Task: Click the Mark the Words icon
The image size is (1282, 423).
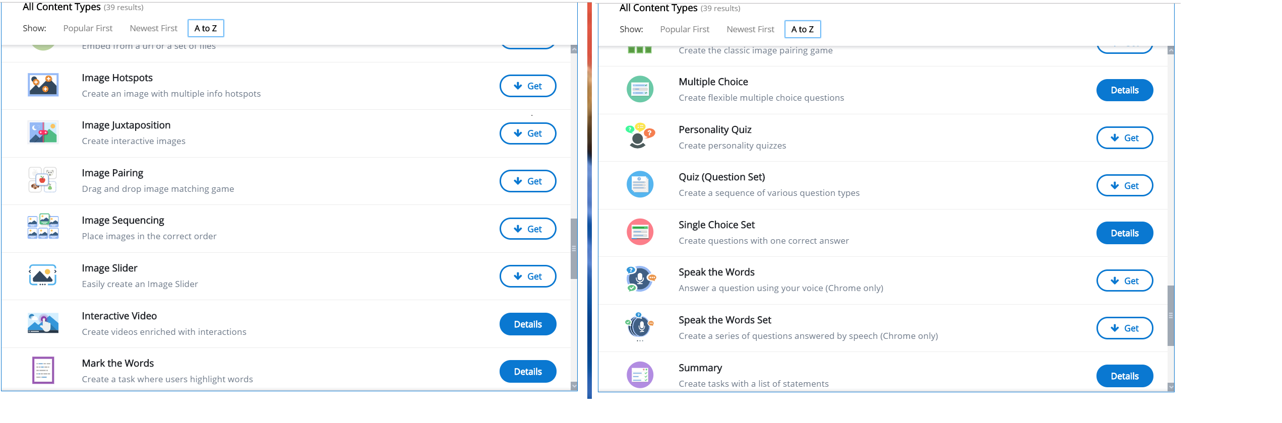Action: [x=43, y=371]
